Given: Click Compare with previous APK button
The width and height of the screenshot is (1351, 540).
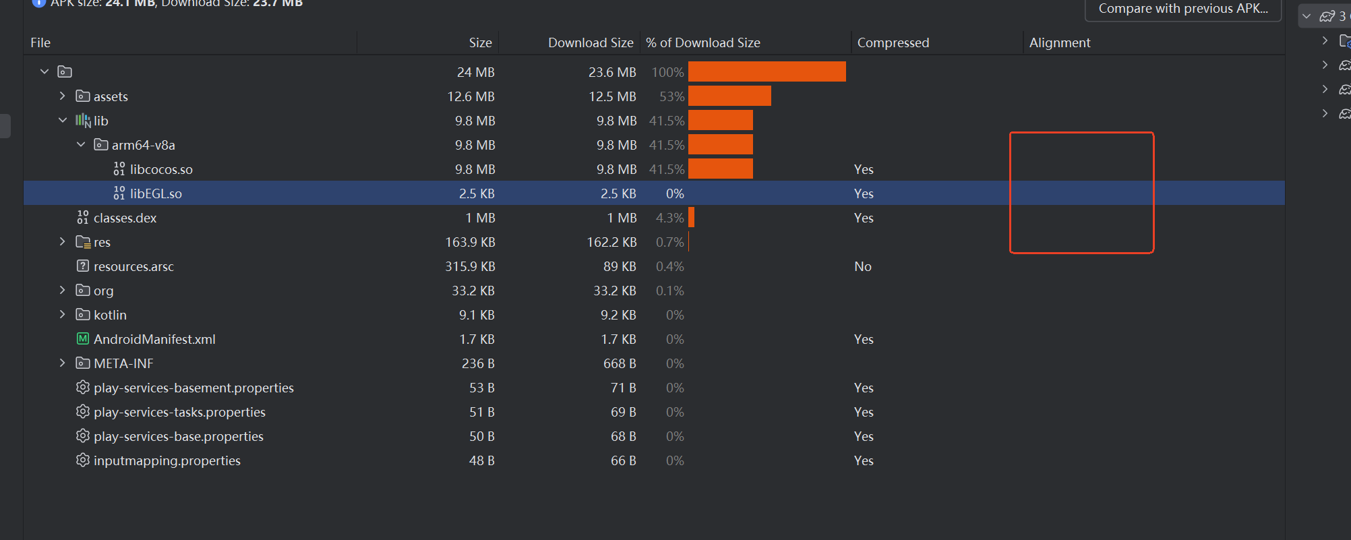Looking at the screenshot, I should point(1182,9).
